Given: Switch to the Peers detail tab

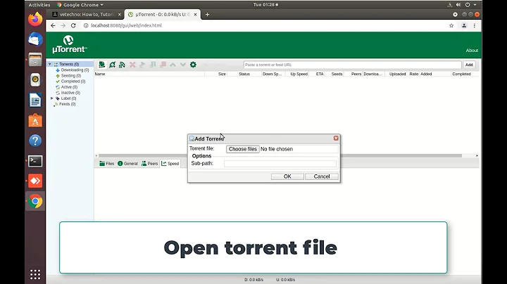Looking at the screenshot, I should [150, 164].
